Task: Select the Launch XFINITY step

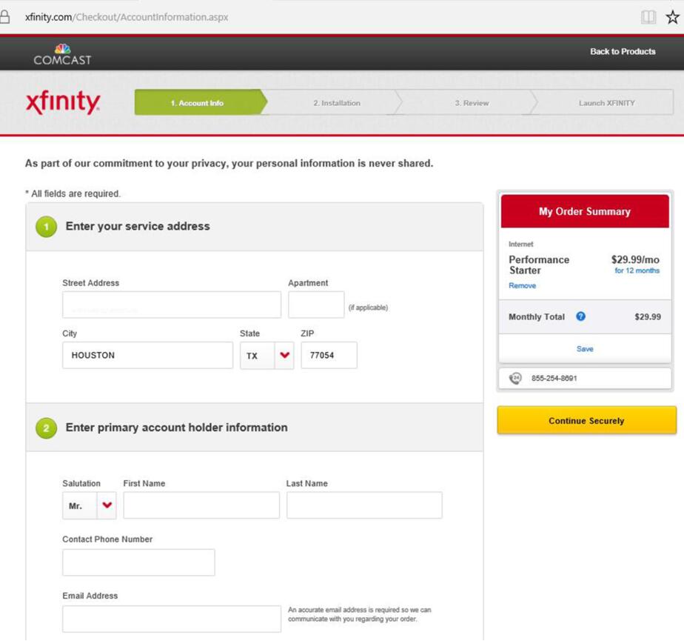Action: [606, 103]
